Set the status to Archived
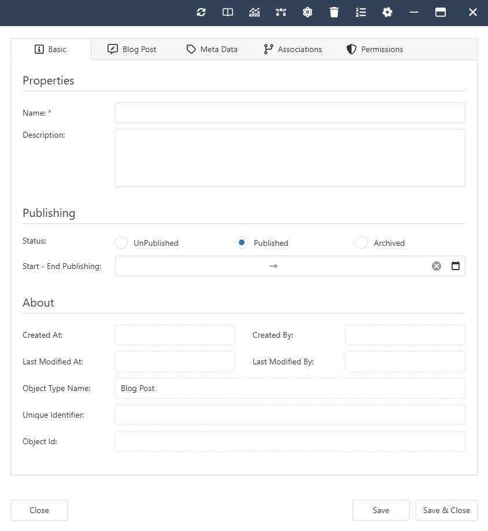Viewport: 488px width, 531px height. [361, 243]
